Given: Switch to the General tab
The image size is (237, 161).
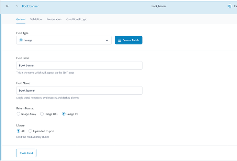Looking at the screenshot, I should pos(21,19).
